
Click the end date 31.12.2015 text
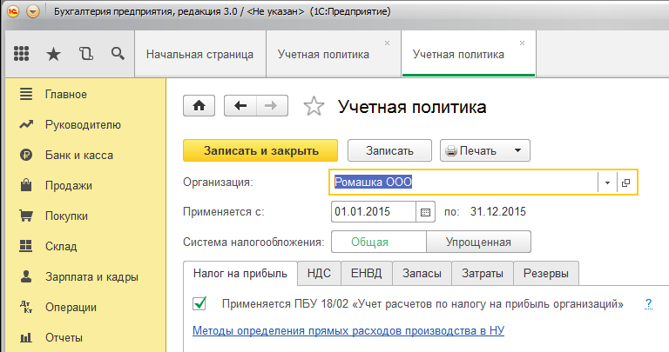[x=498, y=211]
